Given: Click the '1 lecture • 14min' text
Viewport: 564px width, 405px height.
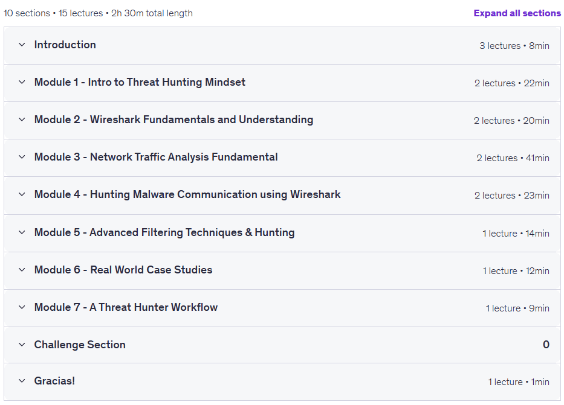Looking at the screenshot, I should (516, 234).
